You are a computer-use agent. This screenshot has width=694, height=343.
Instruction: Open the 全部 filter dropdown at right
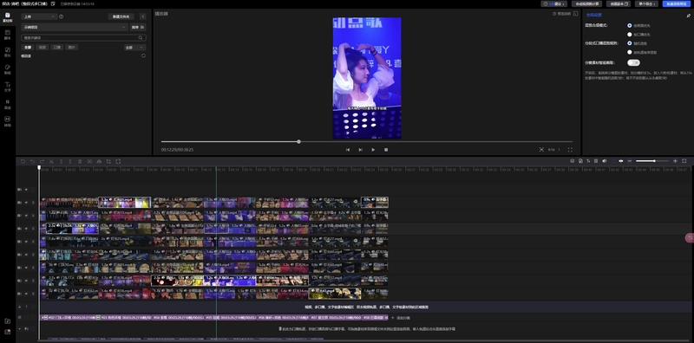tap(135, 48)
